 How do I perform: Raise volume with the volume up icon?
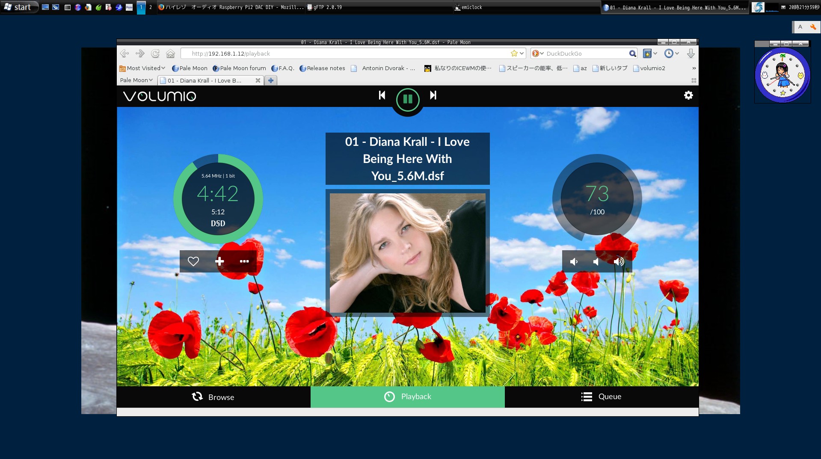(619, 262)
